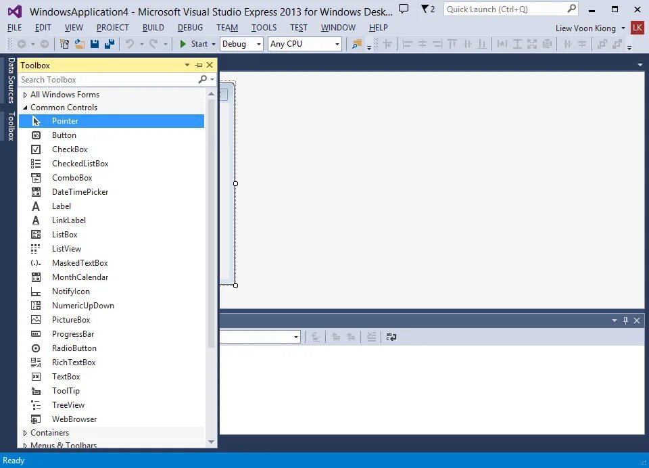Image resolution: width=649 pixels, height=468 pixels.
Task: Open the user name account dropdown arrow
Action: pyautogui.click(x=623, y=28)
